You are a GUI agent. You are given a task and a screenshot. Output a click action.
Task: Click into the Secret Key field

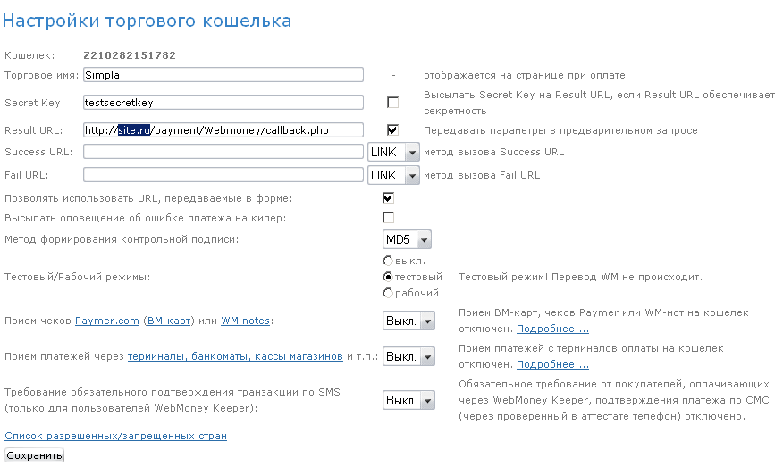[x=223, y=103]
